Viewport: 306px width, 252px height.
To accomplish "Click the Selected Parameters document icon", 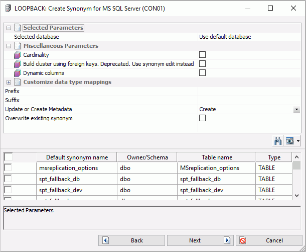I will click(x=18, y=28).
